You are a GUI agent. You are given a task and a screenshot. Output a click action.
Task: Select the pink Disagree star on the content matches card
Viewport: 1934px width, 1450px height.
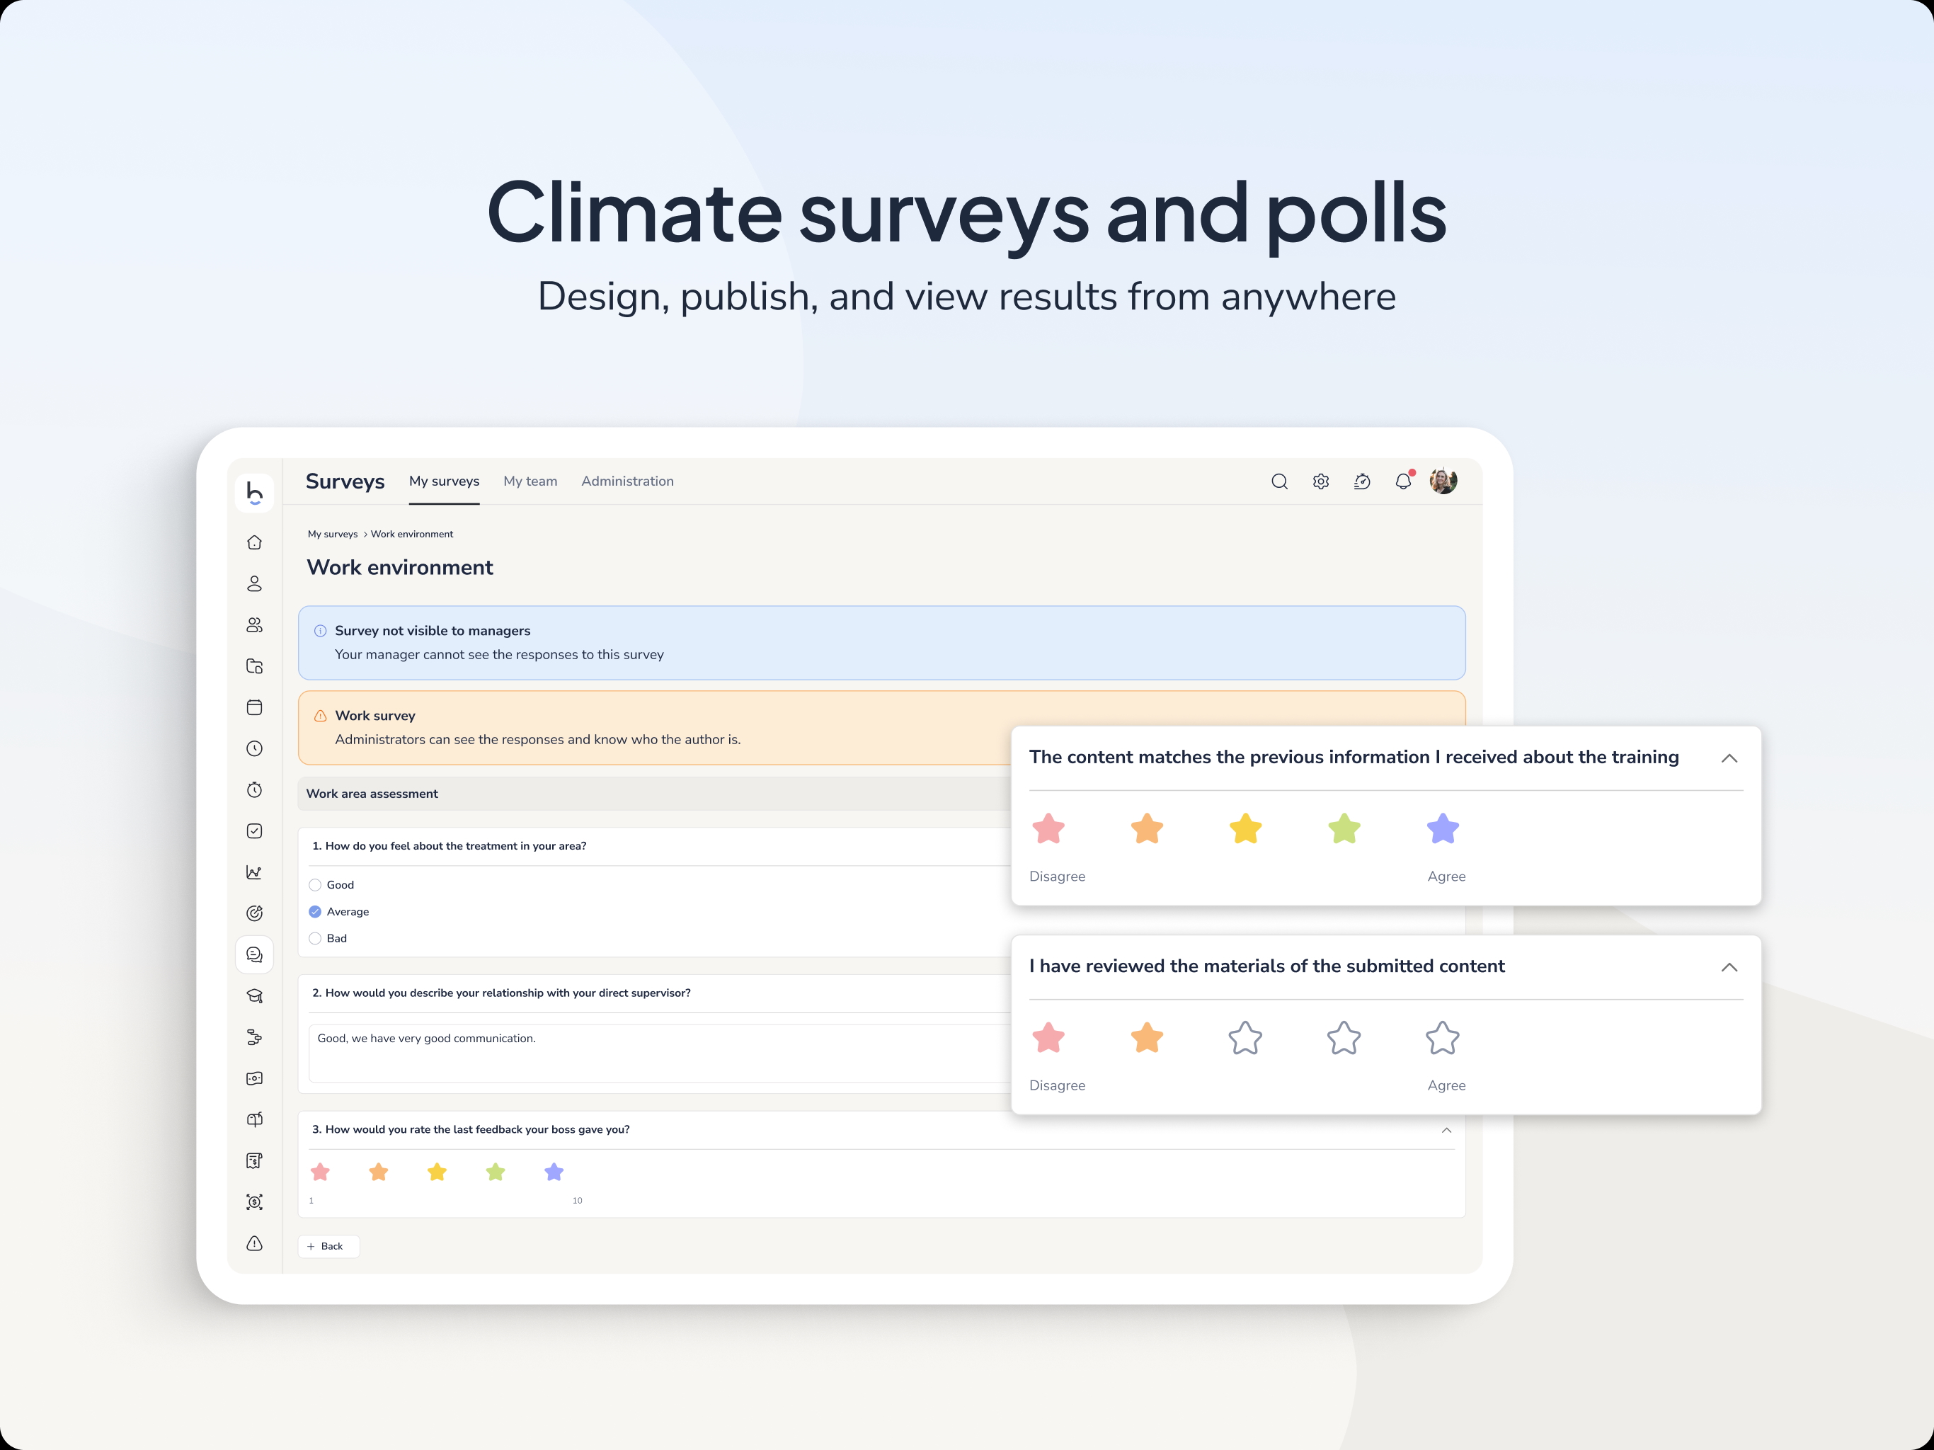[x=1048, y=828]
